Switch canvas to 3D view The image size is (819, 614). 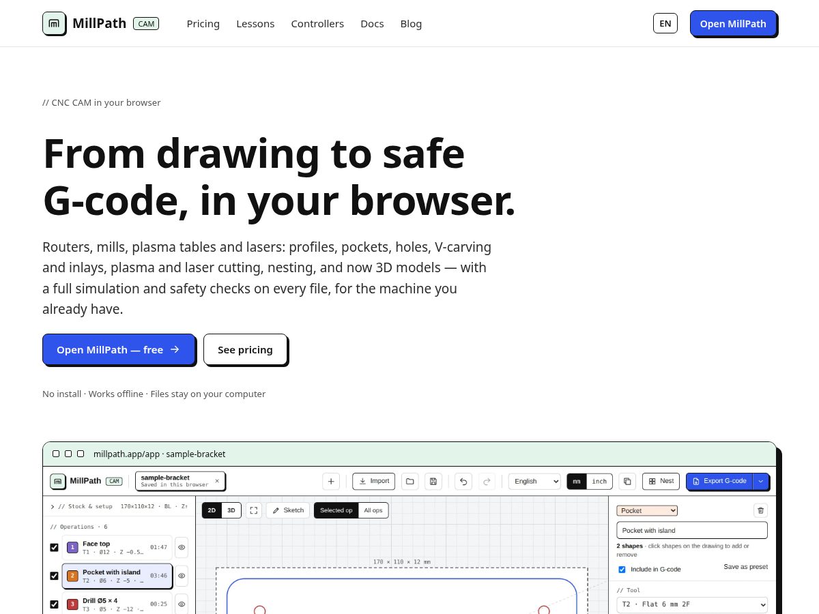pos(231,510)
